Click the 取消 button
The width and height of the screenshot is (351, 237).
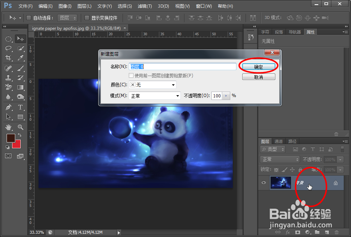(x=259, y=77)
